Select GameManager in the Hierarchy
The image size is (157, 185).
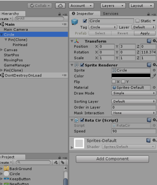pyautogui.click(x=17, y=65)
